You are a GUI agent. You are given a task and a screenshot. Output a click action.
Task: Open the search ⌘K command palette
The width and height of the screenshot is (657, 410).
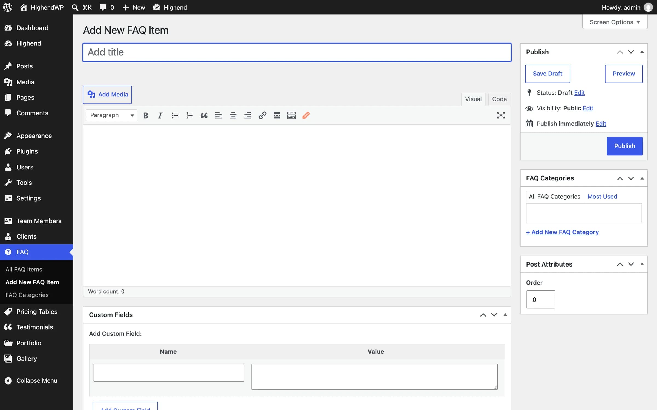(x=82, y=7)
